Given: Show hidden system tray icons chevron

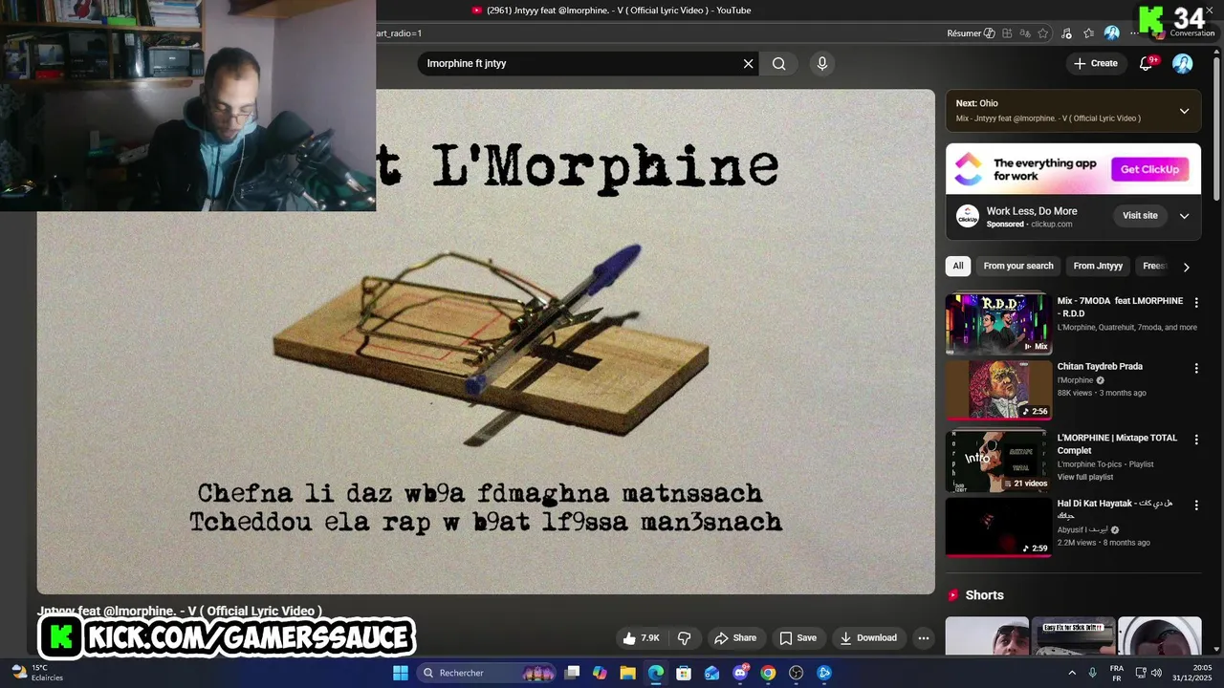Looking at the screenshot, I should pos(1071,673).
